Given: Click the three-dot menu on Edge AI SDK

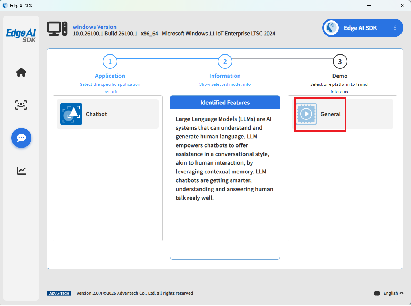Looking at the screenshot, I should click(x=395, y=28).
